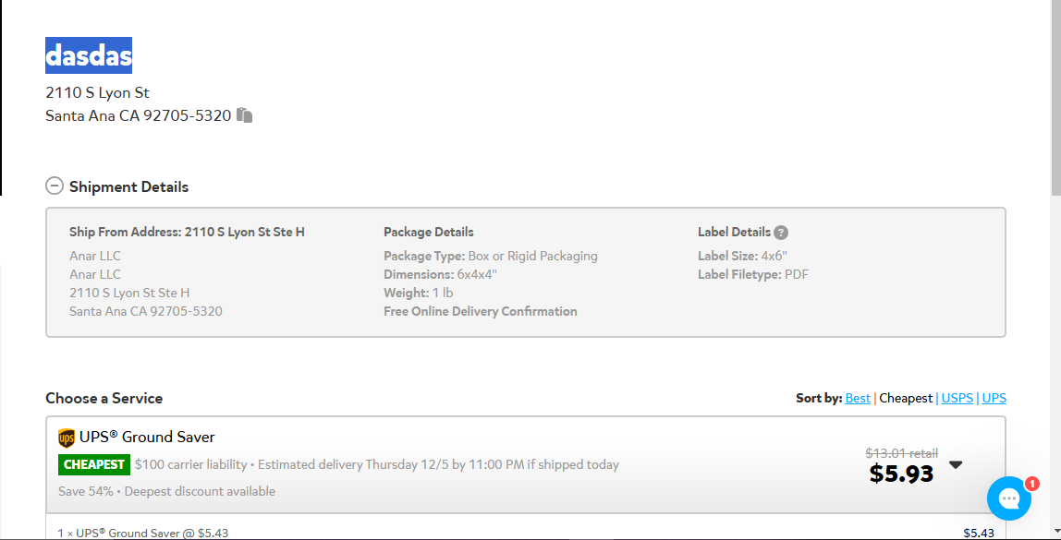
Task: Click the red chat notification badge
Action: coord(1031,484)
